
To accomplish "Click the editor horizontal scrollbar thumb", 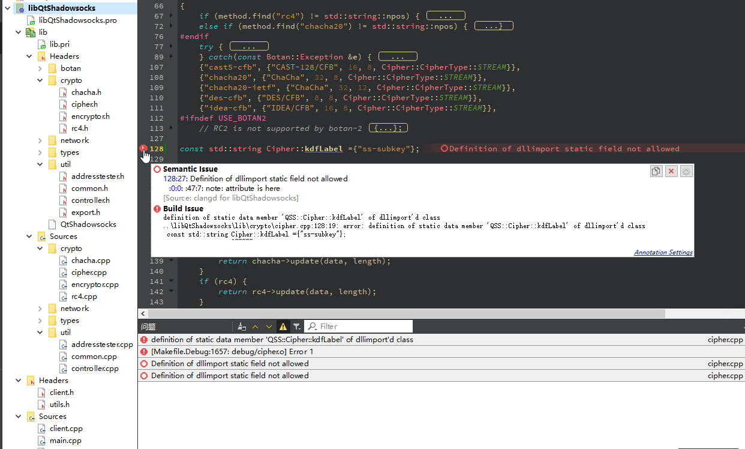I will [407, 313].
